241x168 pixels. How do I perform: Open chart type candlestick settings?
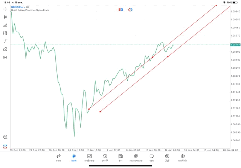click(x=5, y=17)
